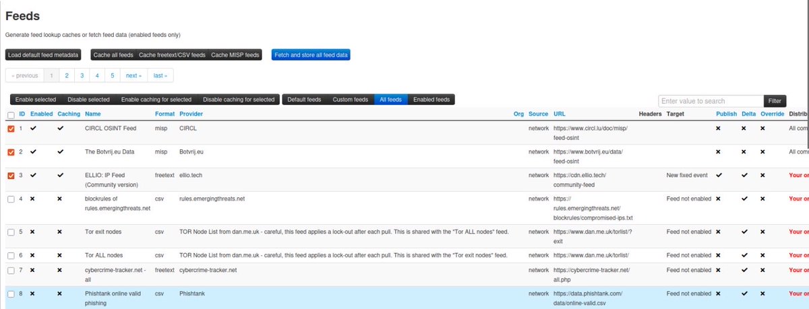Open the next » page link
This screenshot has width=809, height=309.
point(133,75)
